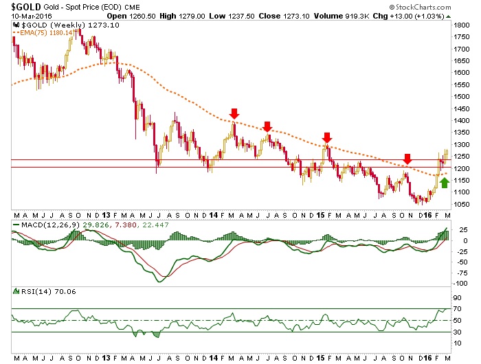This screenshot has width=481, height=364.
Task: Click the MACD histogram value 22.447
Action: tap(155, 225)
